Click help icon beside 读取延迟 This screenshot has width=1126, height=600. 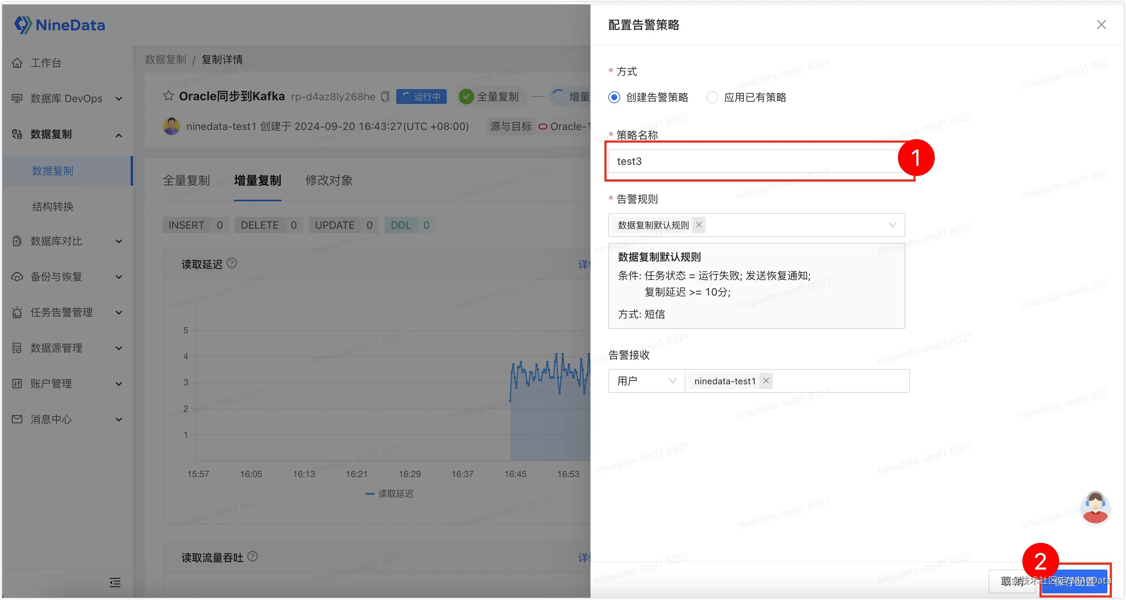tap(232, 263)
